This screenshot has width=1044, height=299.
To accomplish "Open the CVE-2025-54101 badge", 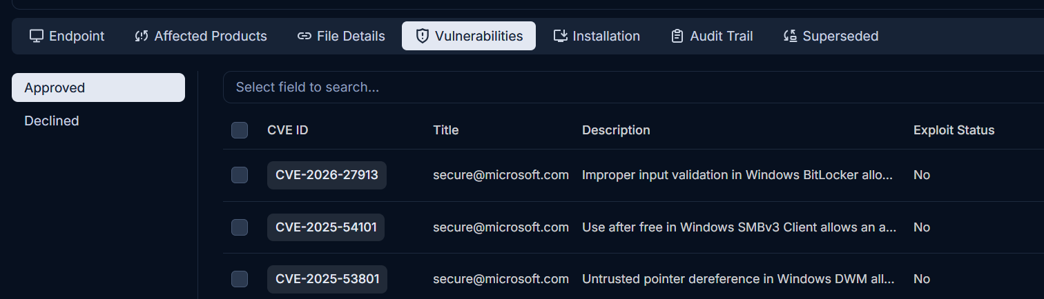I will [x=326, y=227].
